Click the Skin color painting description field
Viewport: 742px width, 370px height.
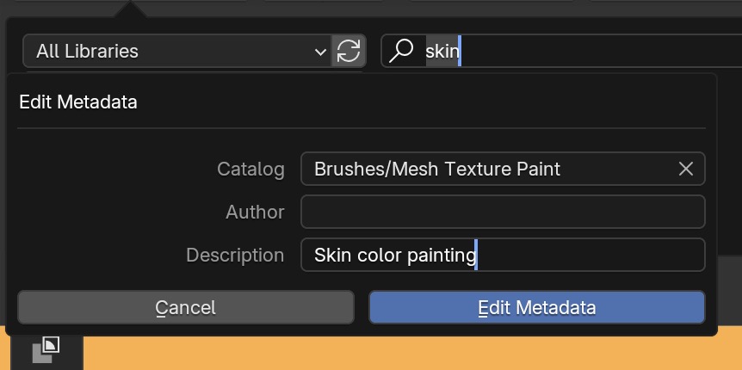503,255
